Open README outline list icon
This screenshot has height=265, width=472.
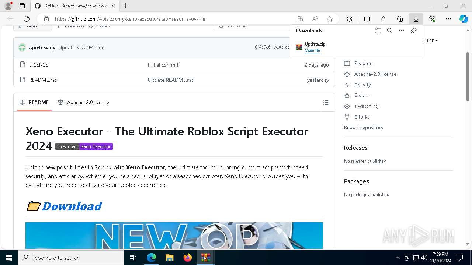(326, 102)
